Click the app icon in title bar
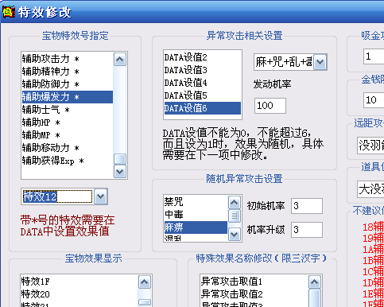Image resolution: width=384 pixels, height=307 pixels. pyautogui.click(x=9, y=12)
